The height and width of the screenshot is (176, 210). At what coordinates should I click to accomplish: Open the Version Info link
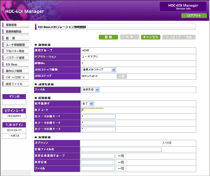click(183, 9)
